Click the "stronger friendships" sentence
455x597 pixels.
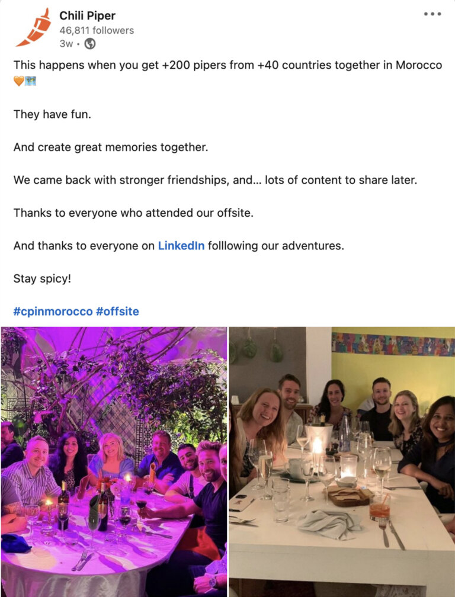coord(215,180)
